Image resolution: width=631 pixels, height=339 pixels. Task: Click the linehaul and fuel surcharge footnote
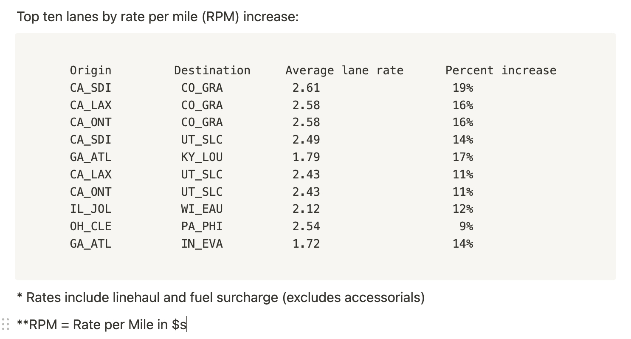tap(221, 297)
